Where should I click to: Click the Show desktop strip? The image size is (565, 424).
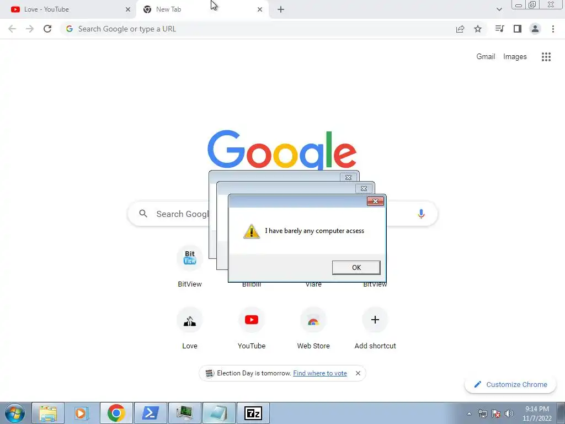click(x=561, y=413)
